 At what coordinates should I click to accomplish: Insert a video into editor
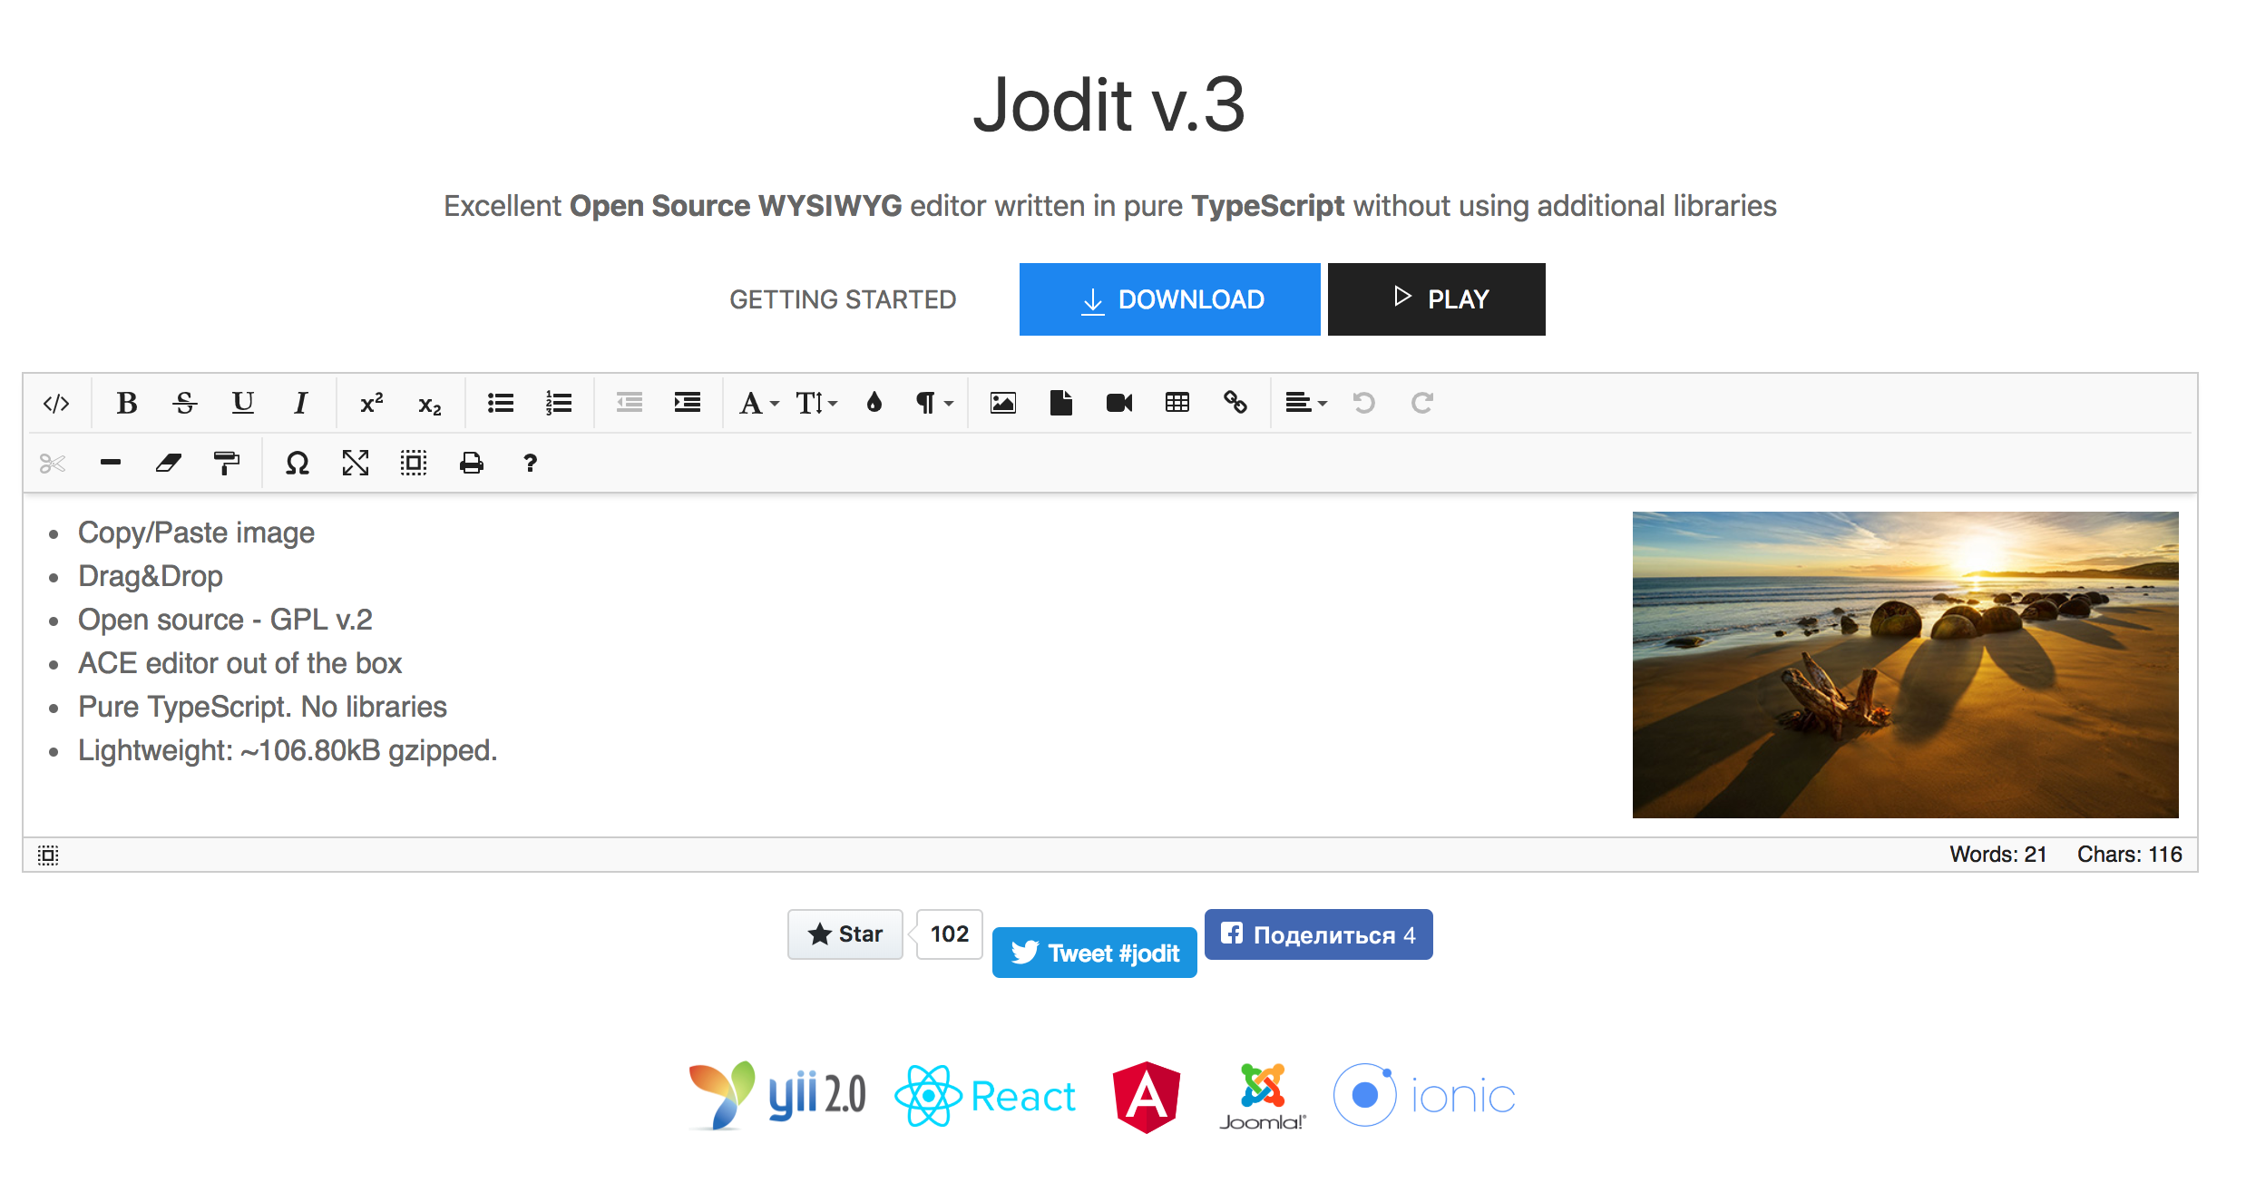coord(1118,403)
